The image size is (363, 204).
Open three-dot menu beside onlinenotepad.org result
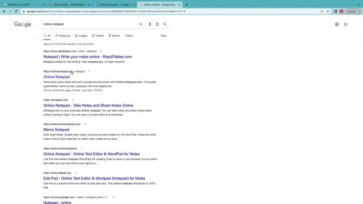click(89, 71)
